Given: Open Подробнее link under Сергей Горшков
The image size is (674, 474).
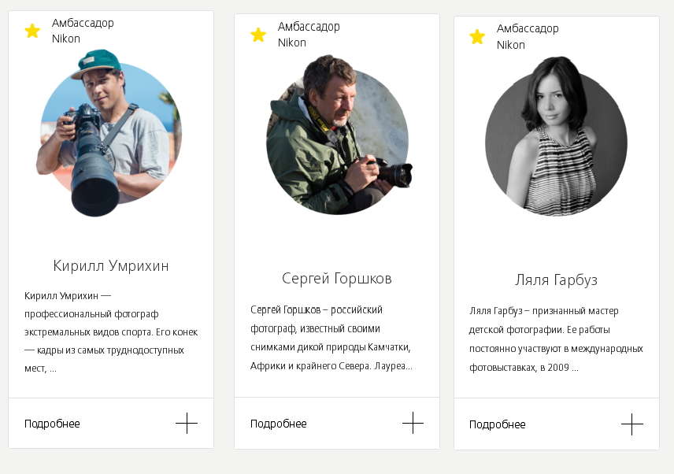Looking at the screenshot, I should 278,424.
